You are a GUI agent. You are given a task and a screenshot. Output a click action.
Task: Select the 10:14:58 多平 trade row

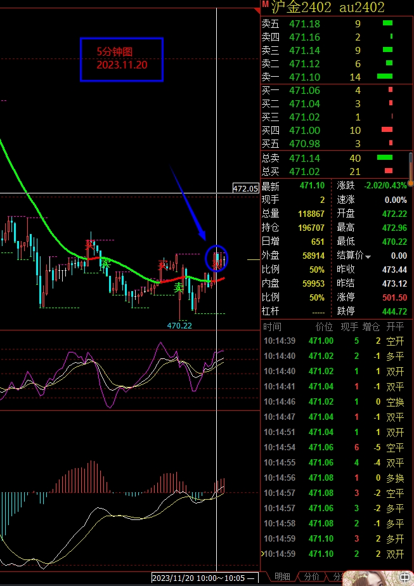[334, 524]
